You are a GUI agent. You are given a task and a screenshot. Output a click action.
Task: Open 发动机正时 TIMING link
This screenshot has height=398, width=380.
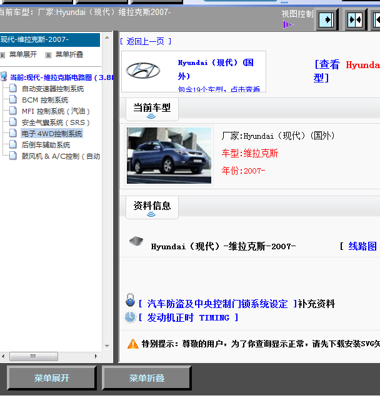click(x=188, y=317)
